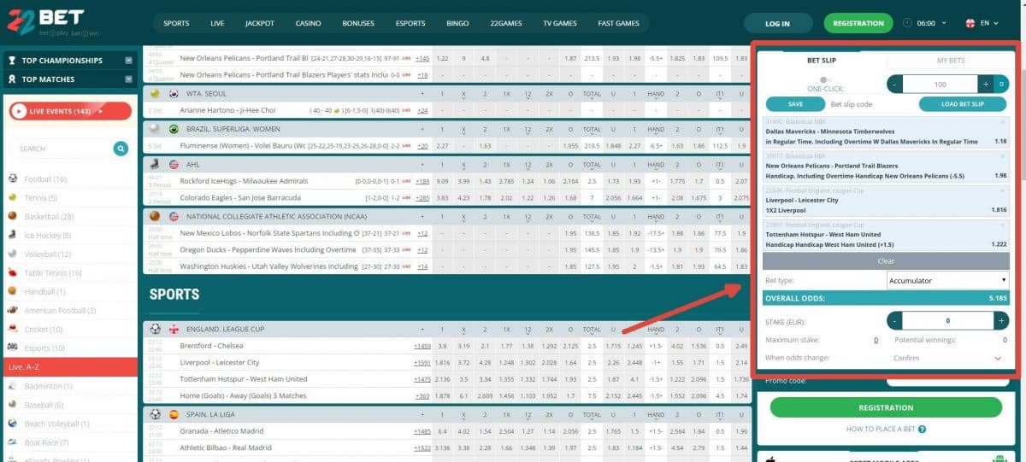Open the Sports menu item
The width and height of the screenshot is (1026, 462).
tap(176, 23)
